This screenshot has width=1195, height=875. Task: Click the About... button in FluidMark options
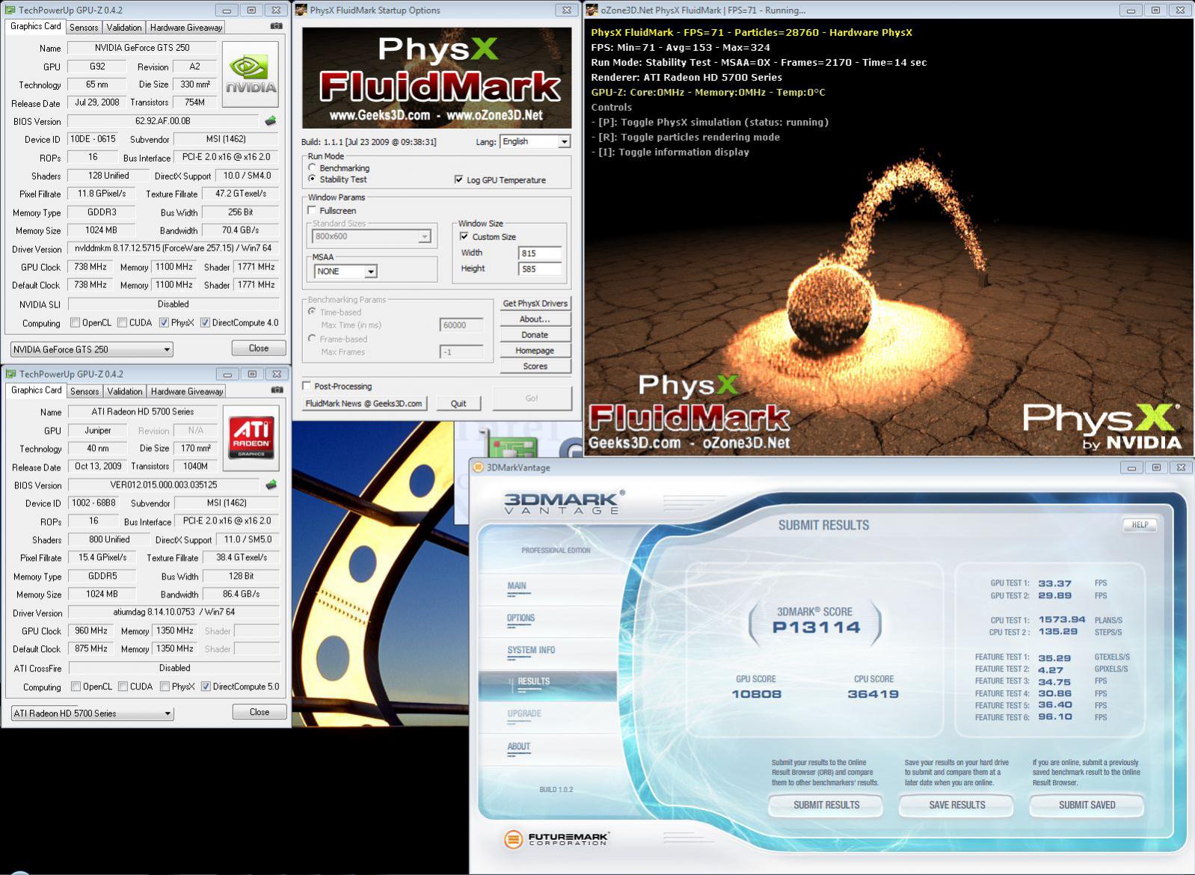pos(535,319)
